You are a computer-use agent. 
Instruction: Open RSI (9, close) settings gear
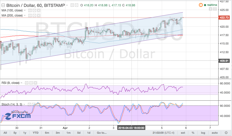point(31,83)
